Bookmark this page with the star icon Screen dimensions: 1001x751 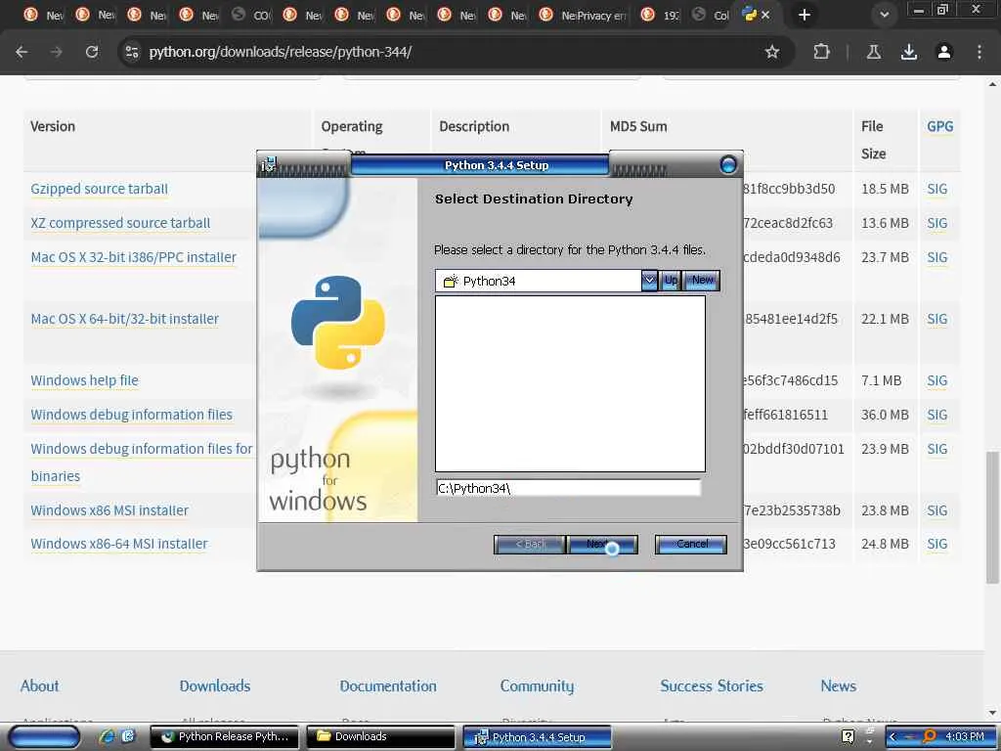coord(772,52)
